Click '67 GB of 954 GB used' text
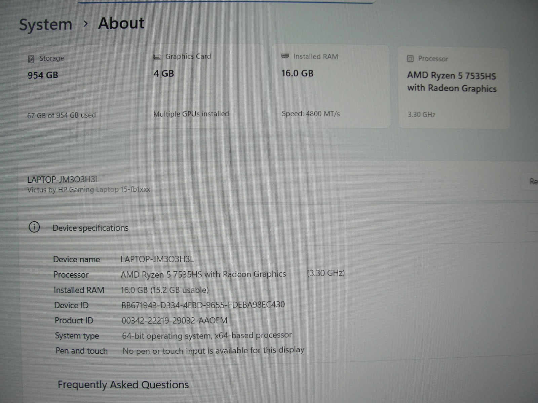Screen dimensions: 538x403 [62, 115]
